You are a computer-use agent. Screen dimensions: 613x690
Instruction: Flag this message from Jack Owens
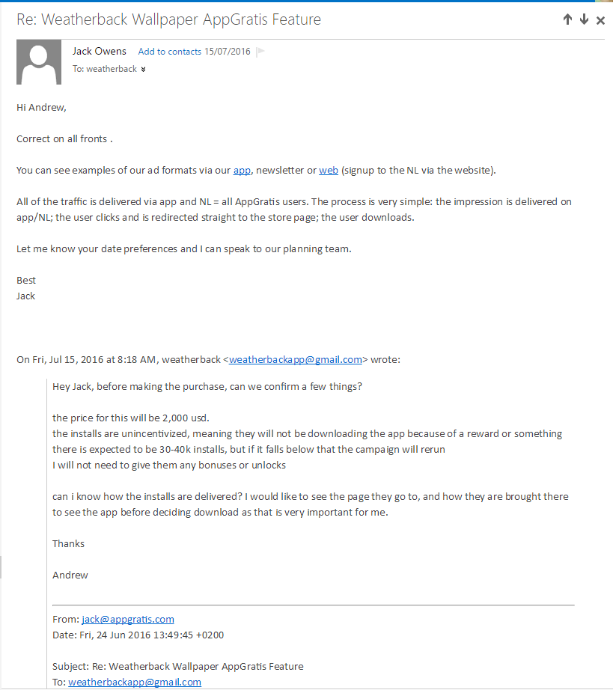click(260, 52)
